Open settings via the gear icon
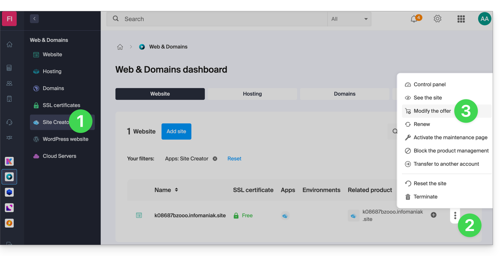 click(437, 19)
